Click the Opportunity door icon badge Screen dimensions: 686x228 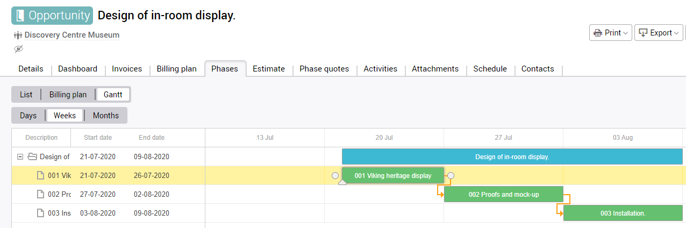tap(20, 16)
